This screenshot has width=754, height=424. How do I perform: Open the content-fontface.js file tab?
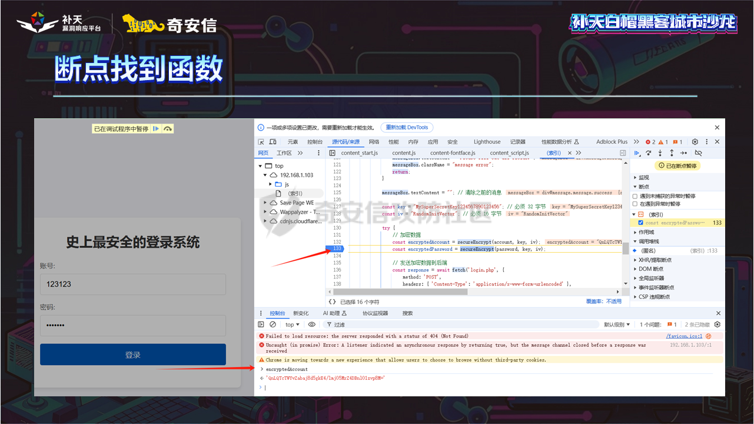(453, 153)
